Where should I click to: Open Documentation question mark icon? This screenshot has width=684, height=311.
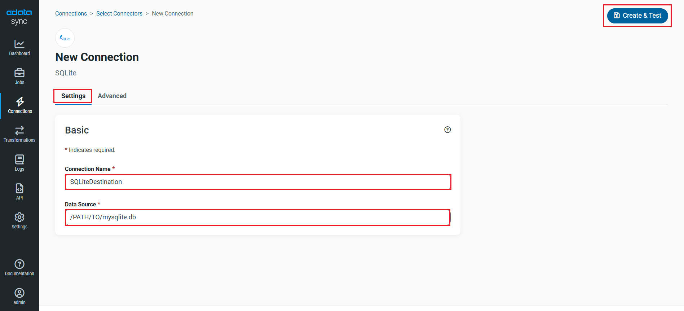click(19, 264)
